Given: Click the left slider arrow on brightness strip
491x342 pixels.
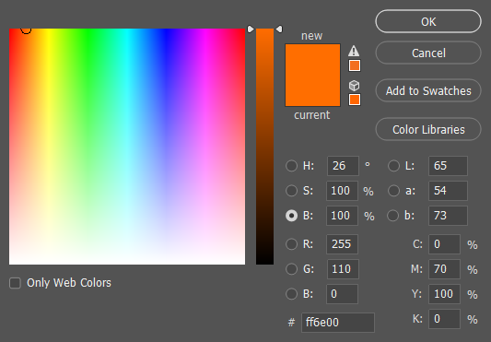Looking at the screenshot, I should pyautogui.click(x=251, y=29).
